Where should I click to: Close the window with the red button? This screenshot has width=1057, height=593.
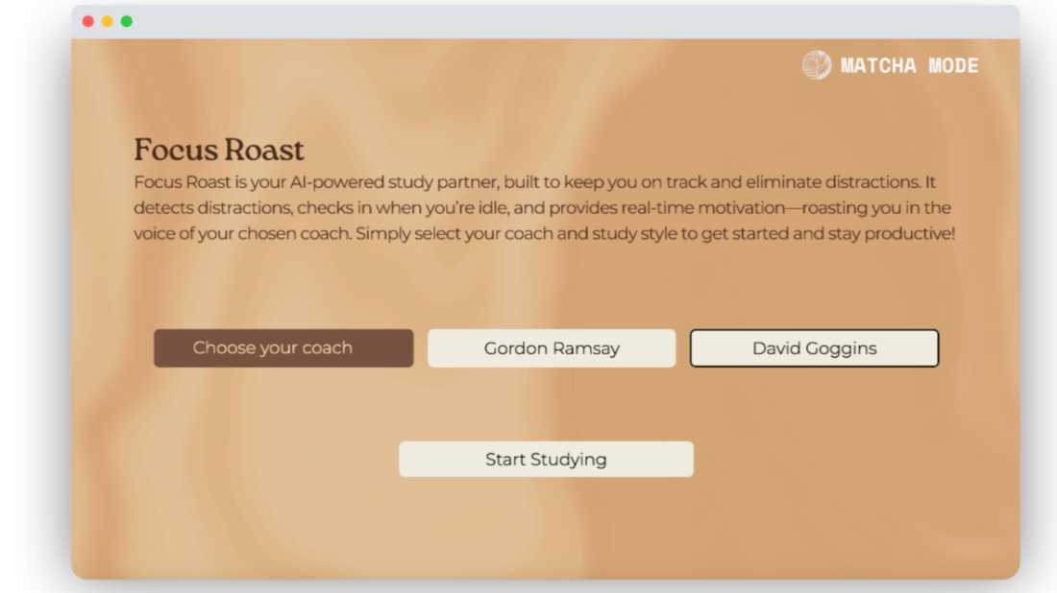click(87, 21)
